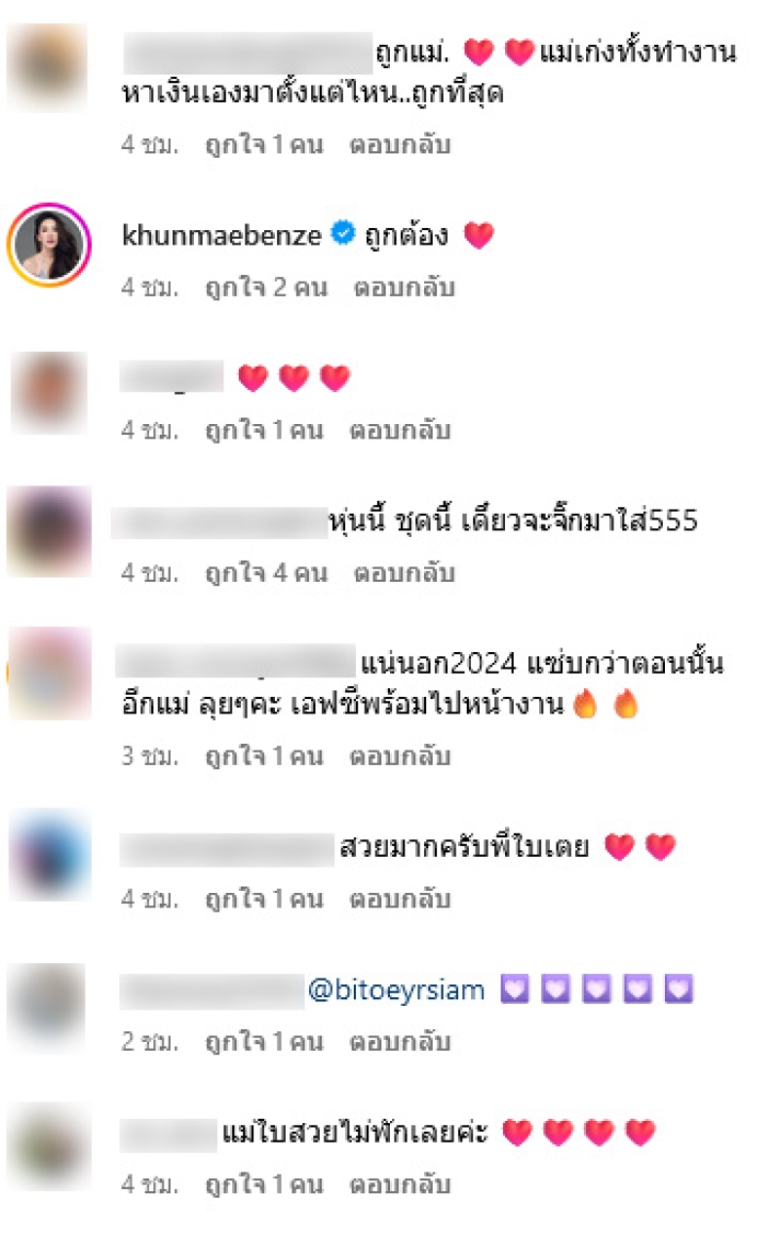Open the @bitoeyrsiam mention link
The width and height of the screenshot is (780, 1236).
(x=396, y=991)
